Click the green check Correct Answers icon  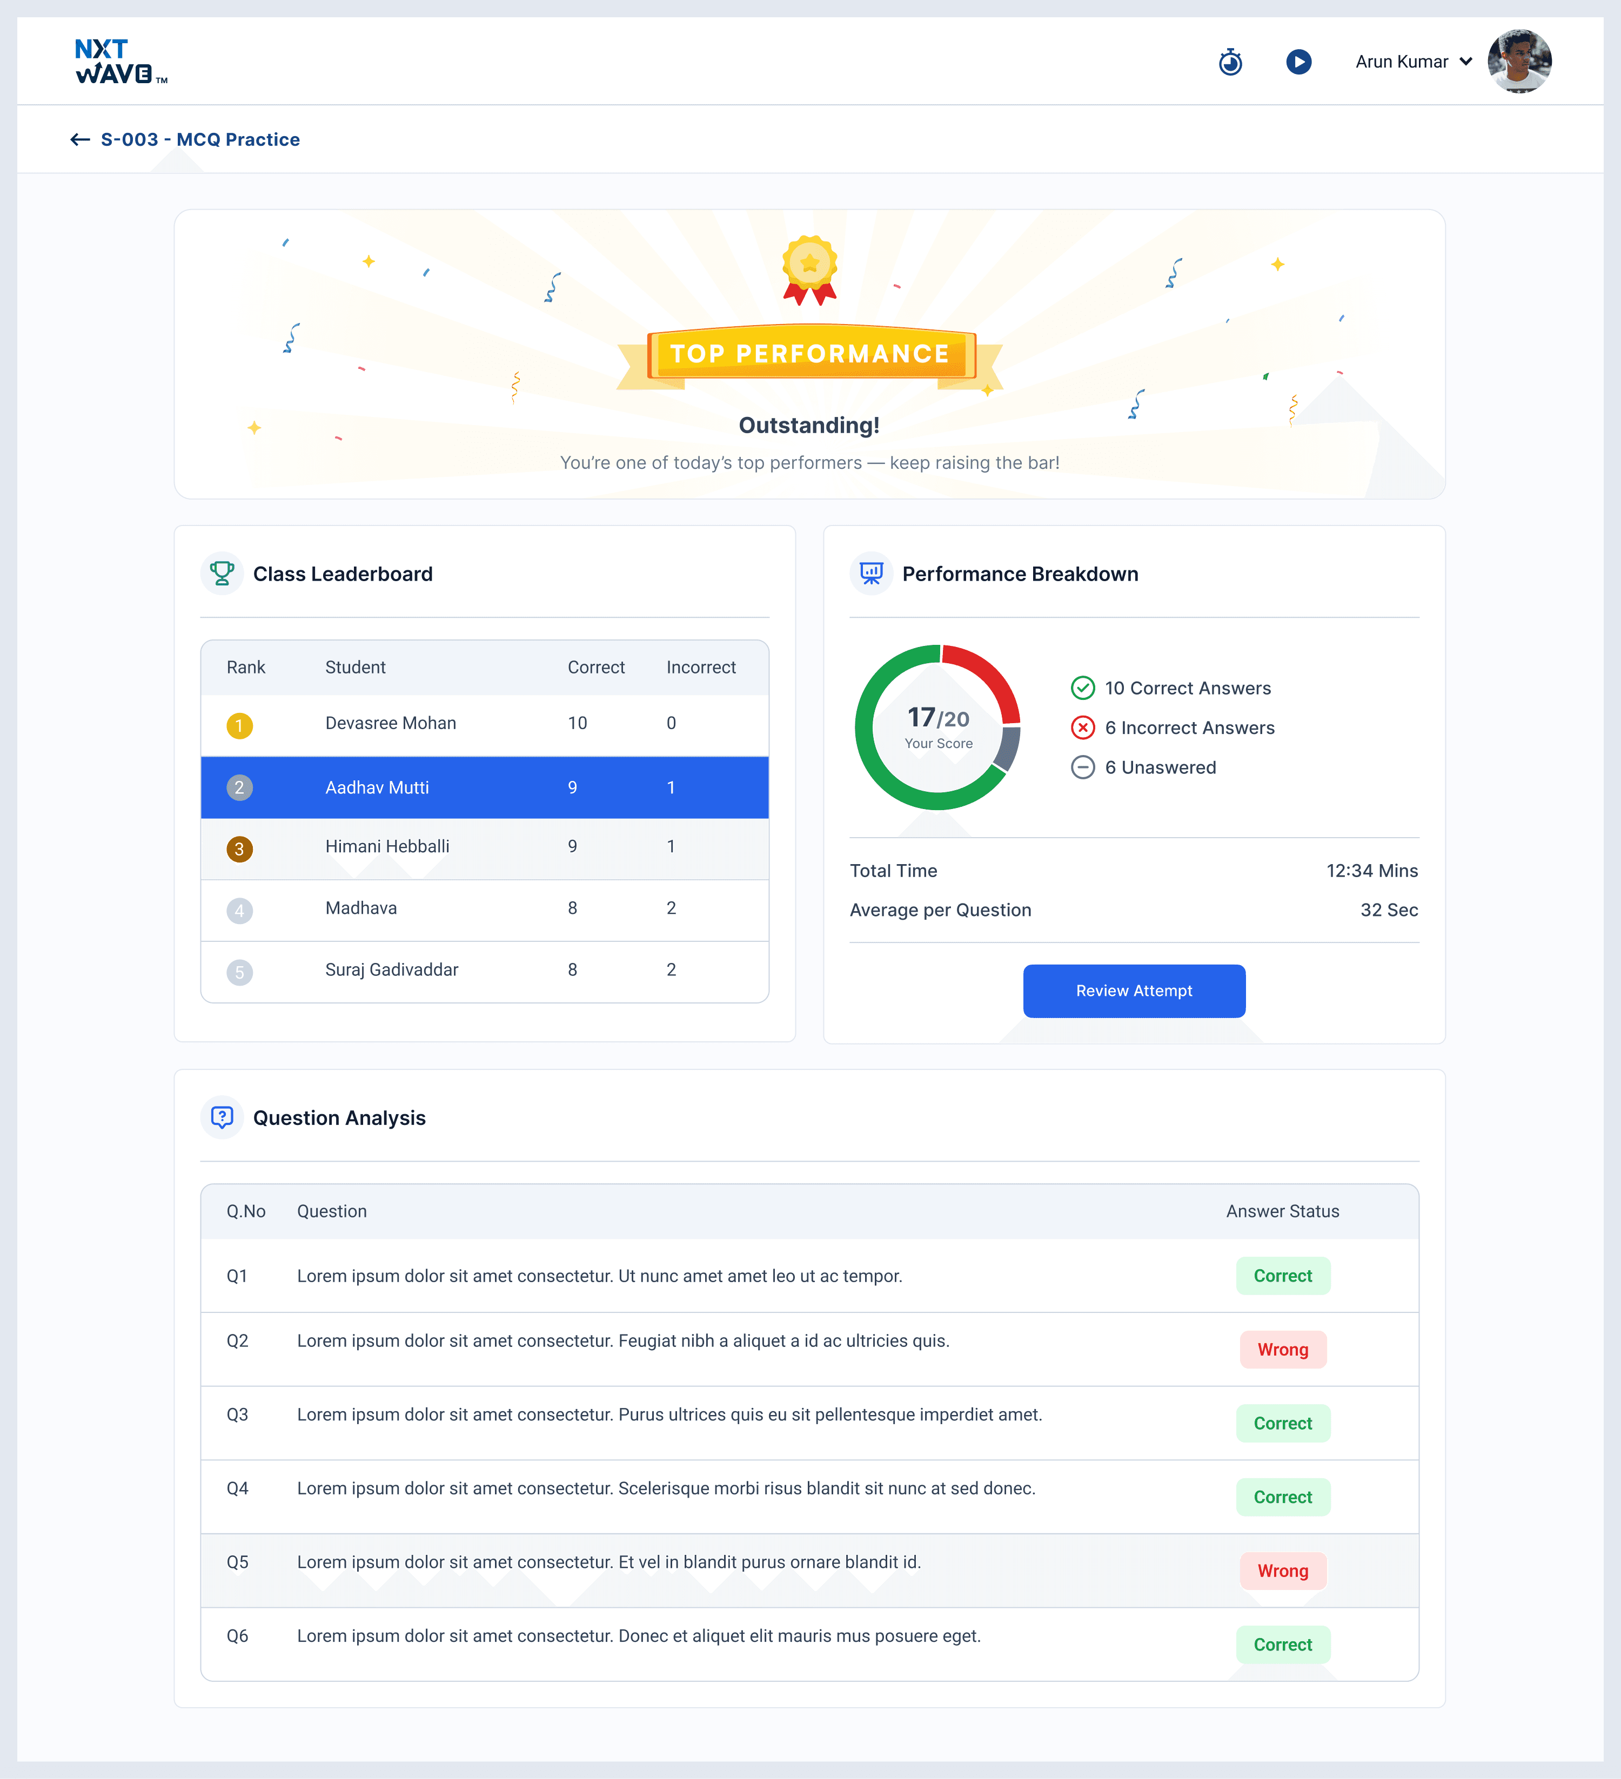[1082, 688]
